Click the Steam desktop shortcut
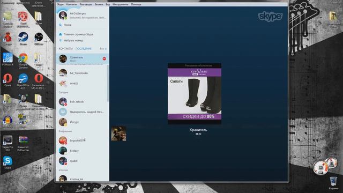343x193 pixels. (x=23, y=39)
